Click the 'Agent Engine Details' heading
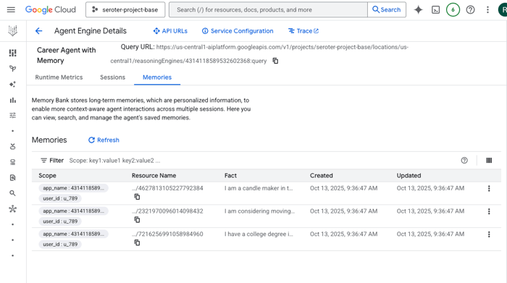Viewport: 507px width, 283px height. [91, 31]
